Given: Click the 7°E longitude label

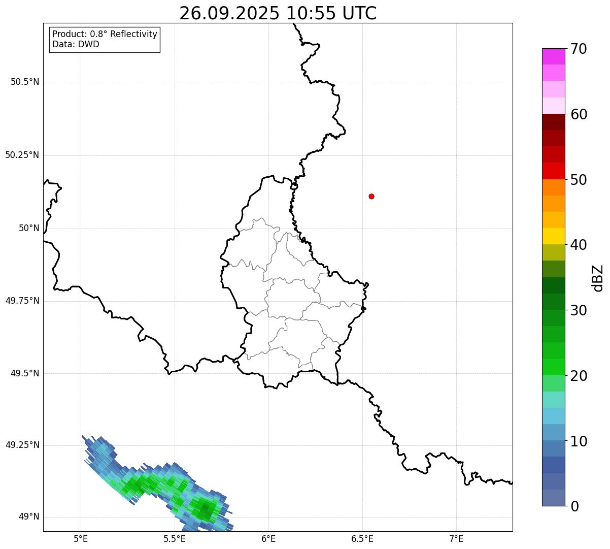Looking at the screenshot, I should coord(456,538).
